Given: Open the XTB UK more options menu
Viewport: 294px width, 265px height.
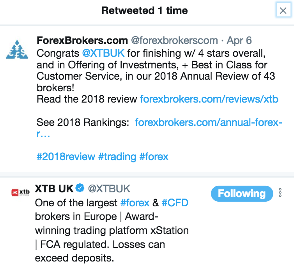Looking at the screenshot, I should pos(280,193).
